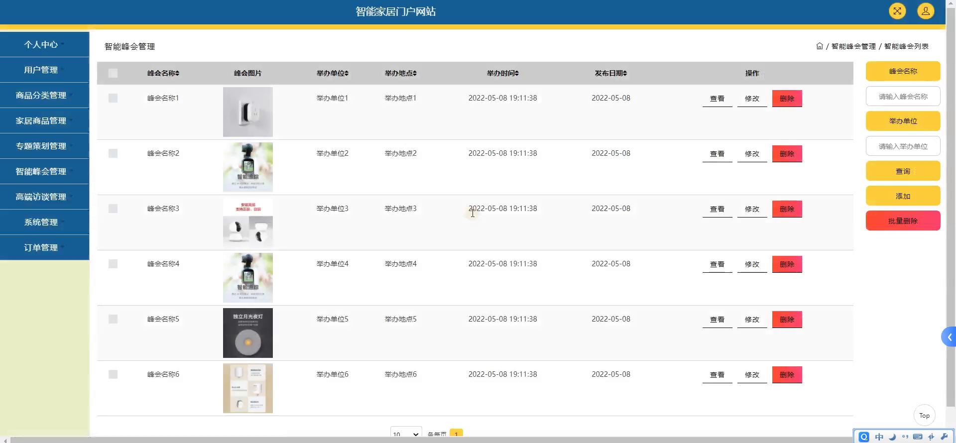The height and width of the screenshot is (443, 956).
Task: Go to pagination page 1
Action: (456, 434)
